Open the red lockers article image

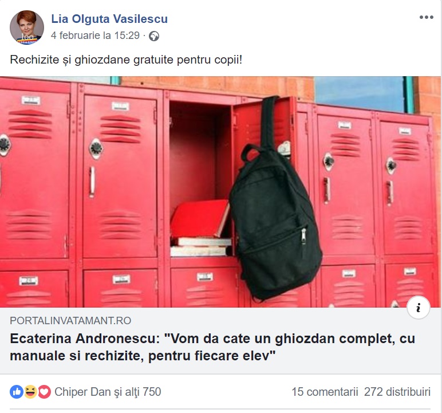[220, 192]
